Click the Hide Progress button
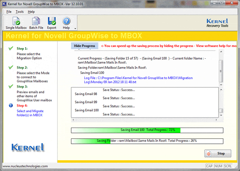This screenshot has width=240, height=171. tap(84, 46)
